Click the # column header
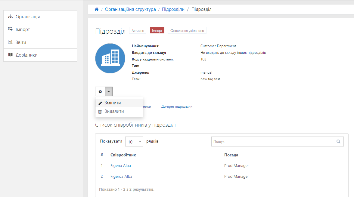 [x=102, y=155]
